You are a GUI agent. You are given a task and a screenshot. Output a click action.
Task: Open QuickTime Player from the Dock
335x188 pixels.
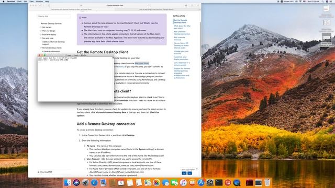pos(237,183)
